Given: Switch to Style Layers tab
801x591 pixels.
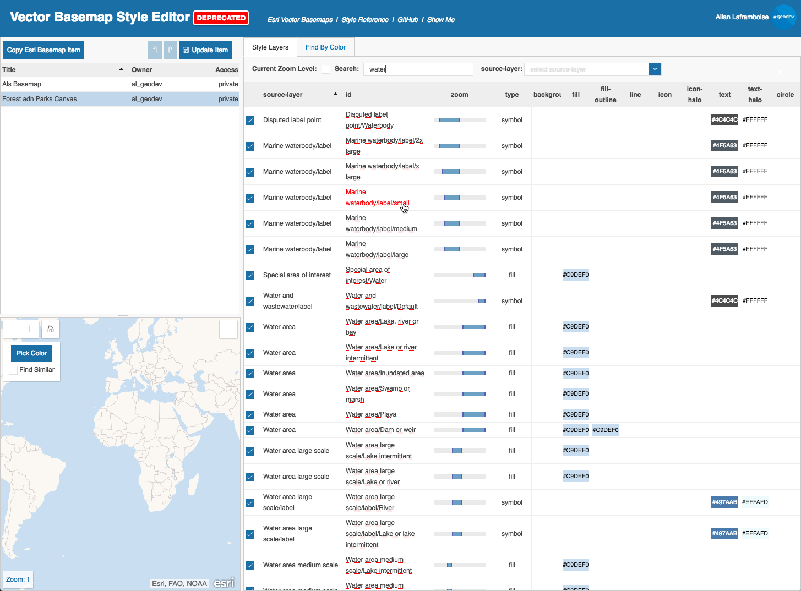Looking at the screenshot, I should (x=270, y=47).
